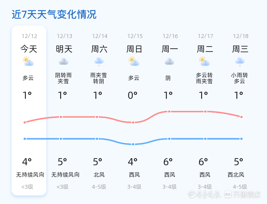This screenshot has height=204, width=267.
Task: Click the overcast cloud icon for 12/13
Action: tap(64, 61)
